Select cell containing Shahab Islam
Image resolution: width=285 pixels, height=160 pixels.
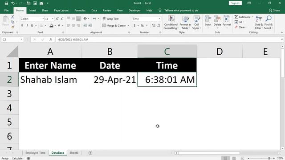(x=50, y=80)
